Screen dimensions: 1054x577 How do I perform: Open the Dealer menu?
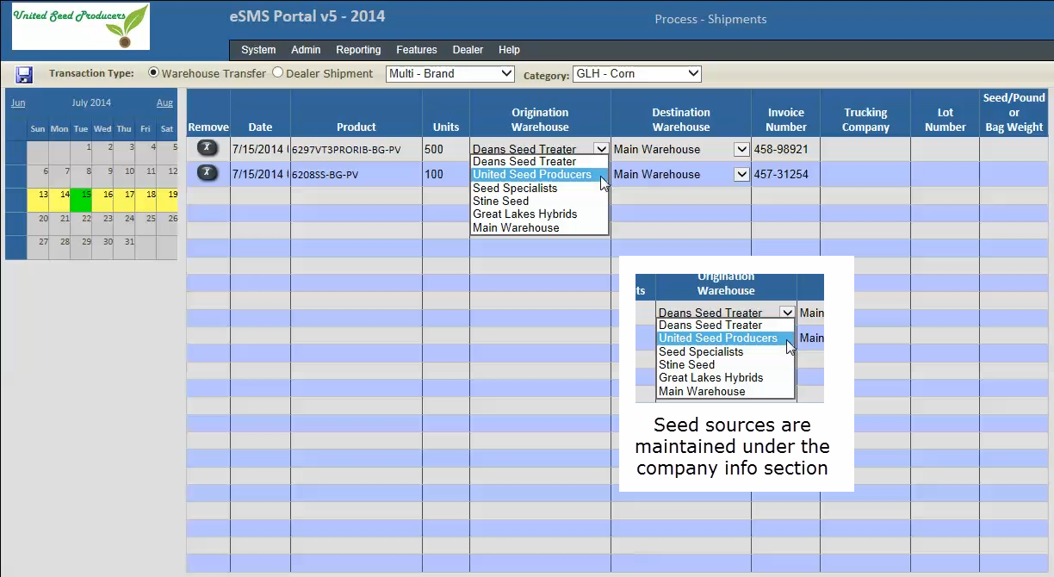click(468, 50)
